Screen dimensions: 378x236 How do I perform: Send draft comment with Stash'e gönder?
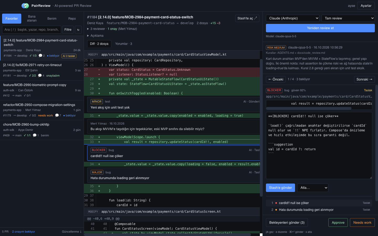pyautogui.click(x=280, y=188)
